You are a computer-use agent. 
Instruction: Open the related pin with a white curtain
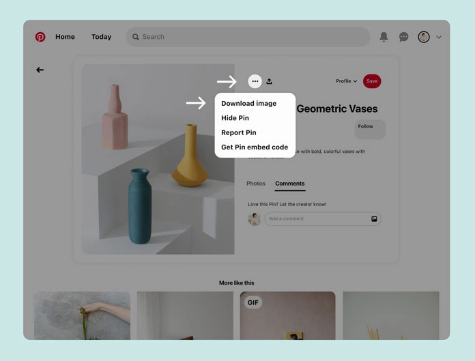(185, 315)
